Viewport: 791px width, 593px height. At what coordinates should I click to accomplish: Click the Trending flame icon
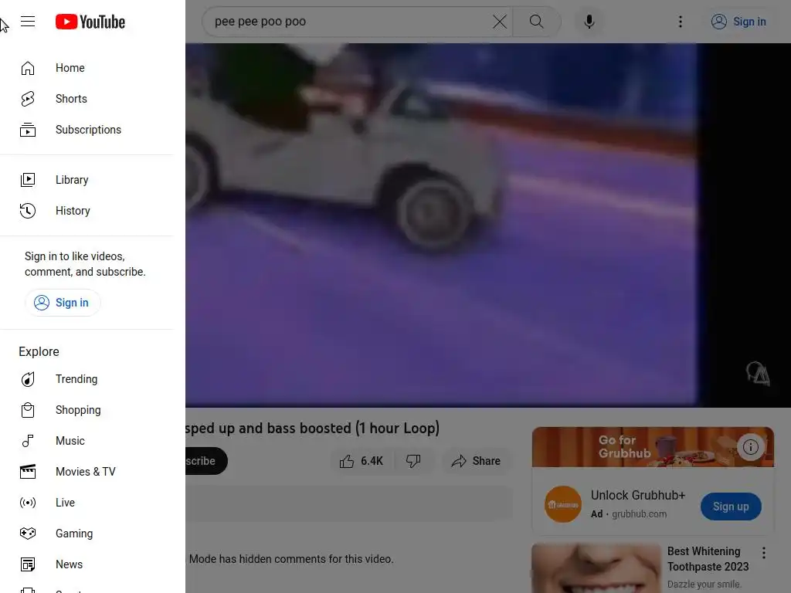(x=28, y=379)
